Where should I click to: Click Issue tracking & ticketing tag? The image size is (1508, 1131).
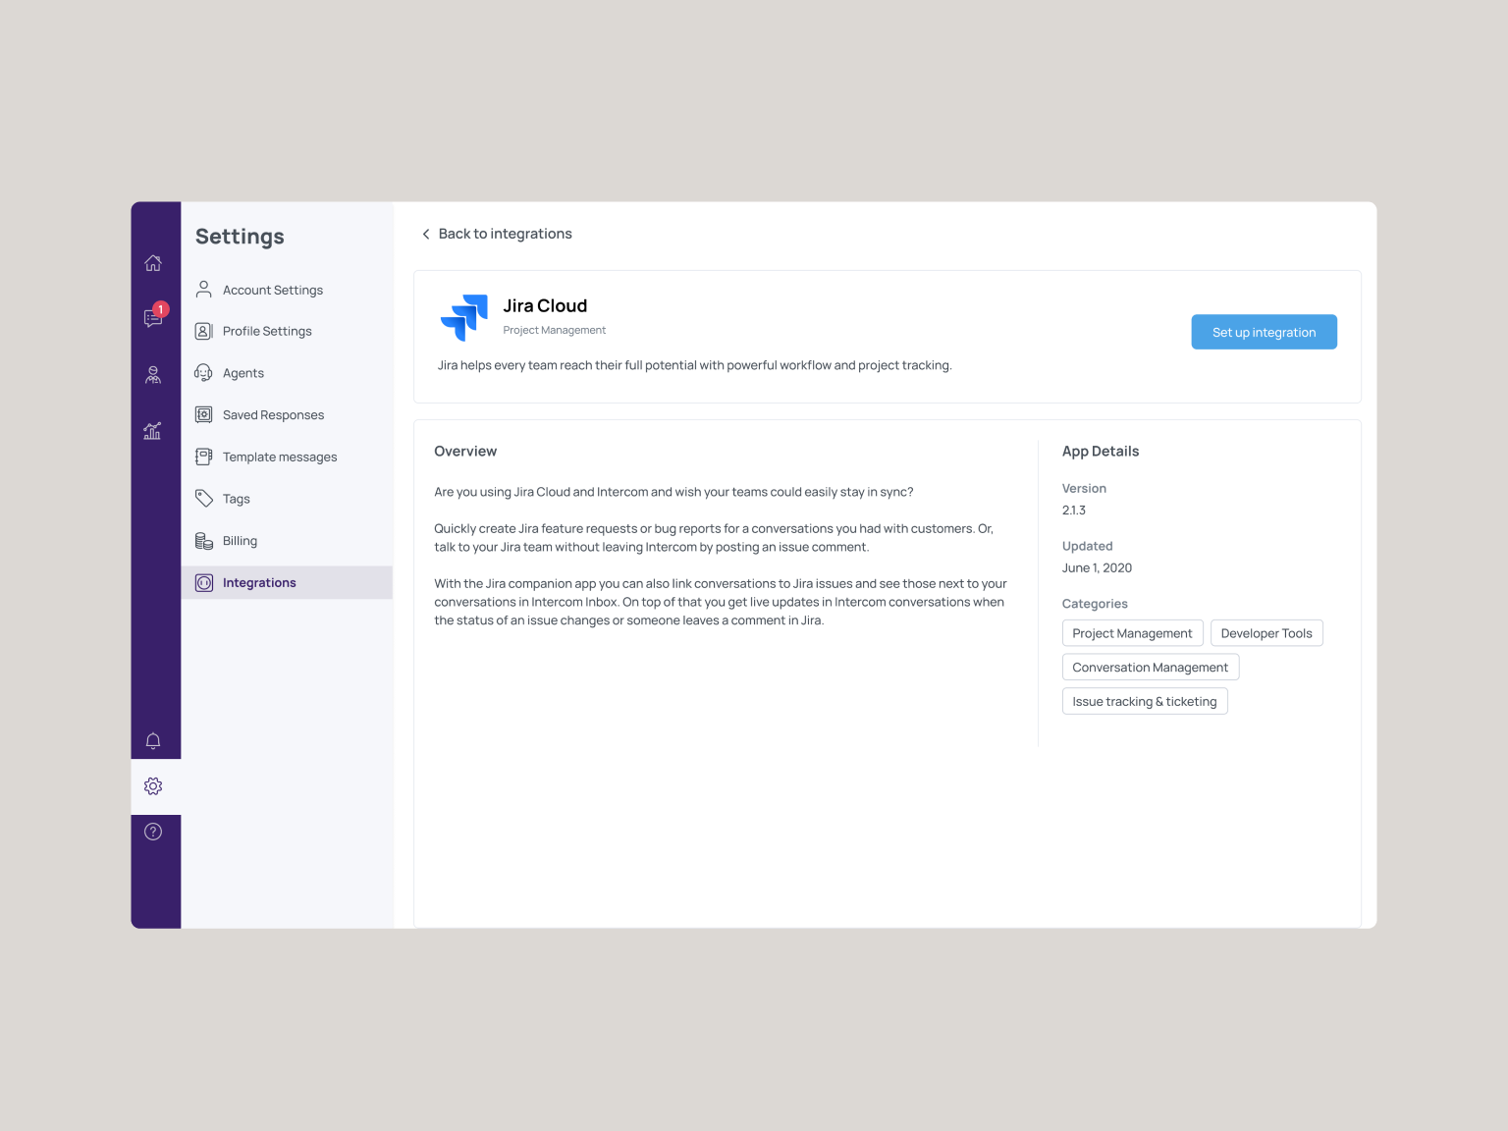1145,701
